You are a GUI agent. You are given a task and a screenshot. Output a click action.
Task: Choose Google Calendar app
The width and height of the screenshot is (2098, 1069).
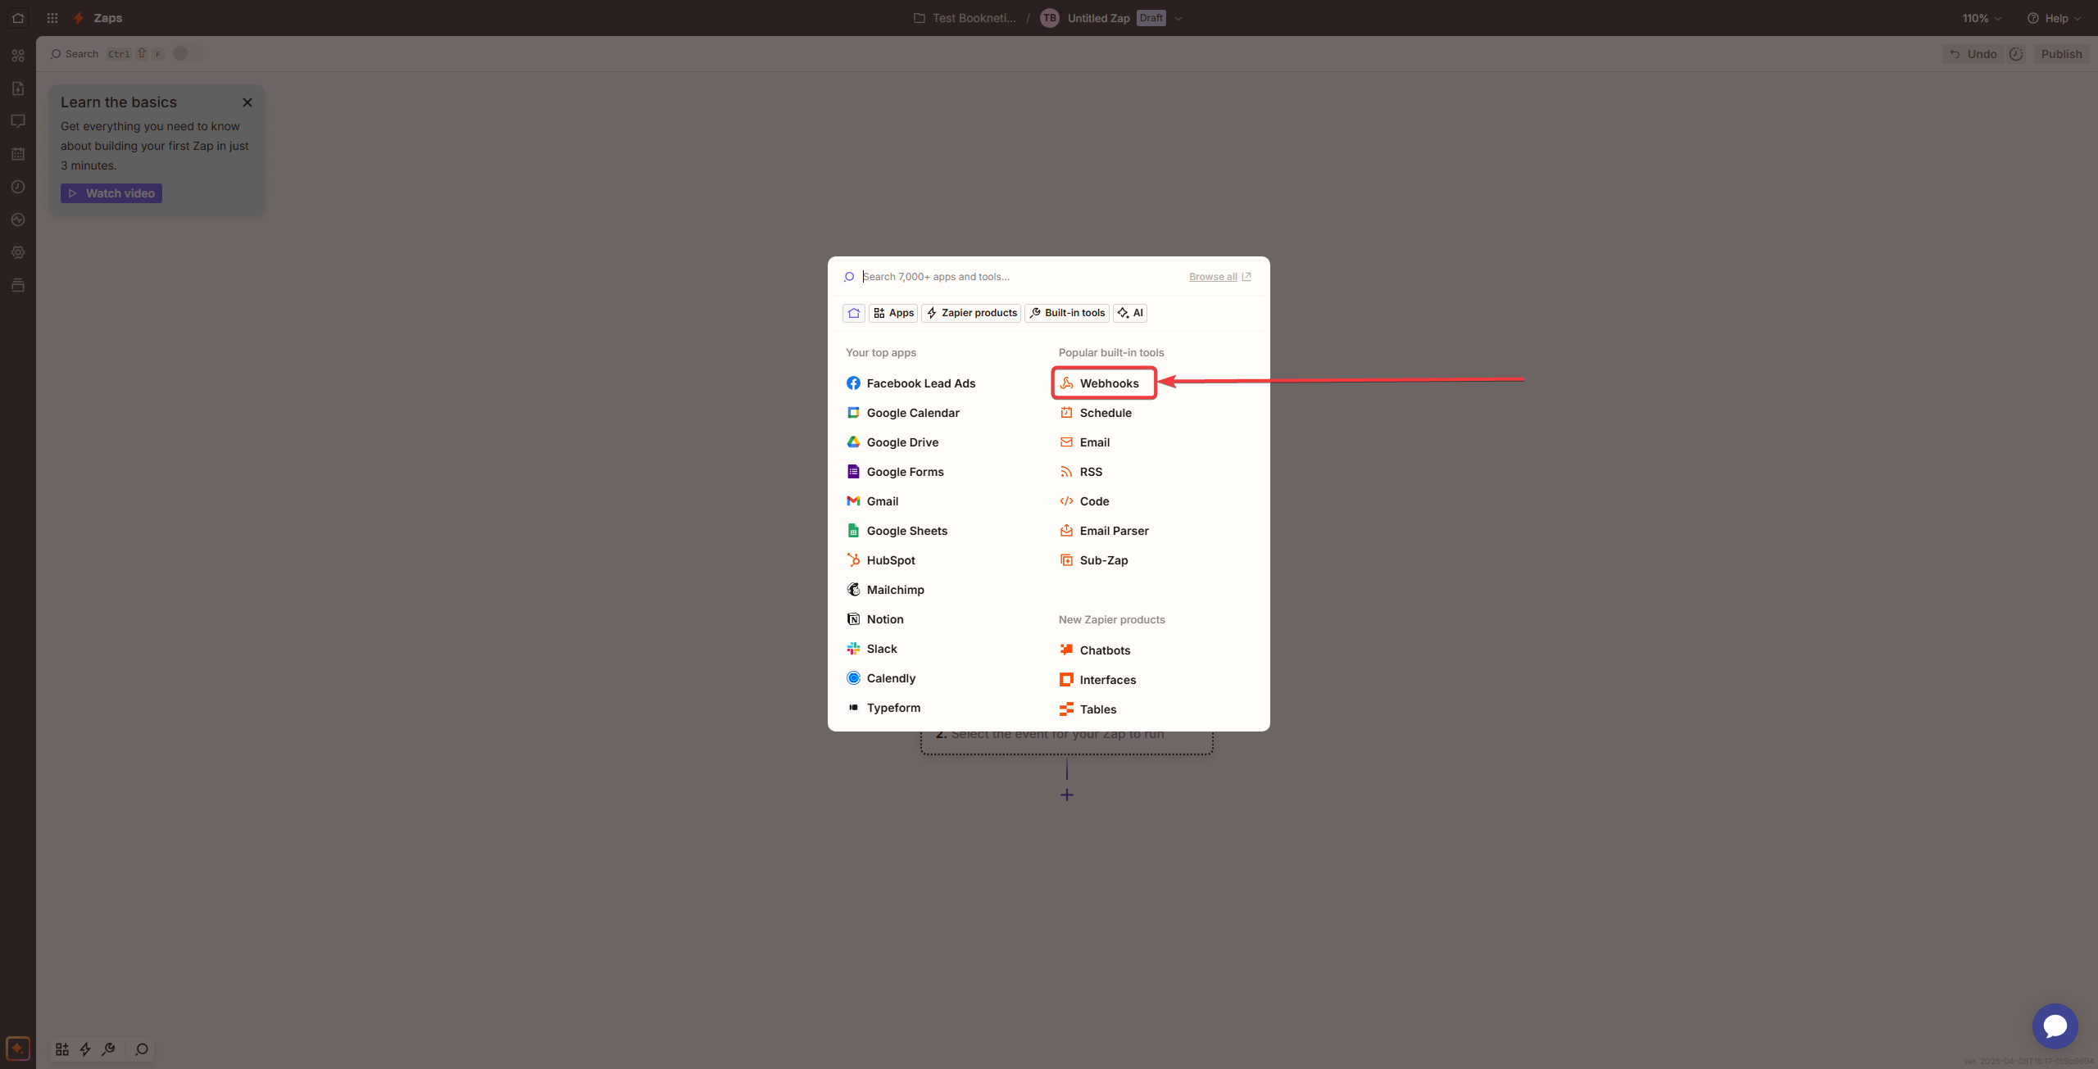point(902,413)
